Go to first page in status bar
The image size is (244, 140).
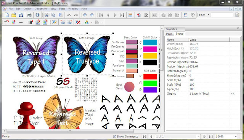point(144,137)
